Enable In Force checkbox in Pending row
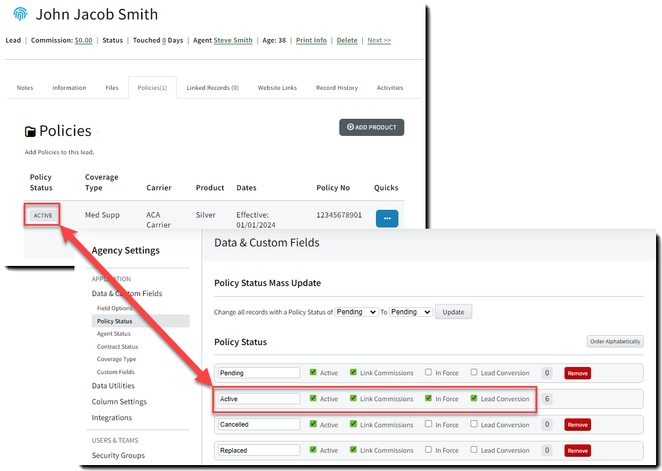The height and width of the screenshot is (471, 662). 428,372
